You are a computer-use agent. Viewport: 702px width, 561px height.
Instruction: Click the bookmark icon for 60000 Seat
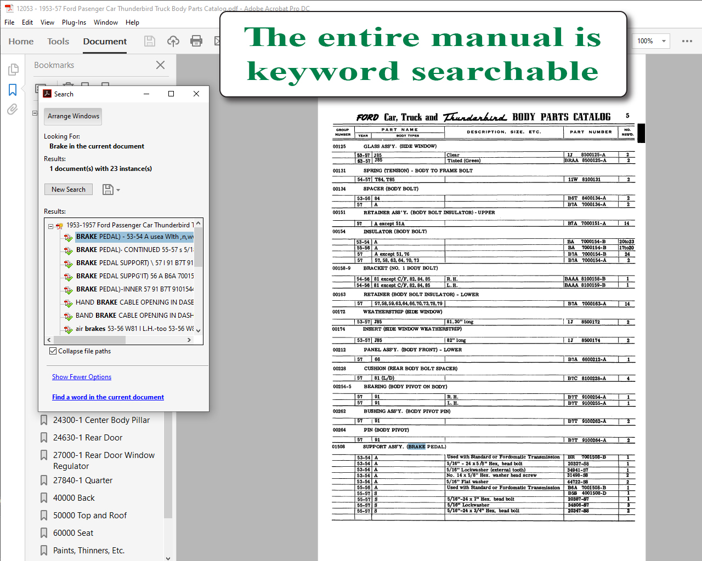pos(44,533)
